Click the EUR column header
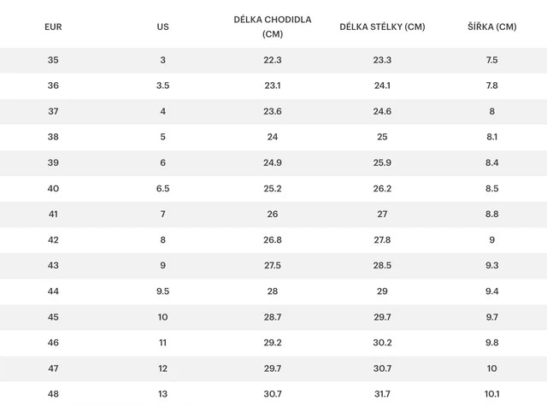The width and height of the screenshot is (547, 406). [x=53, y=26]
